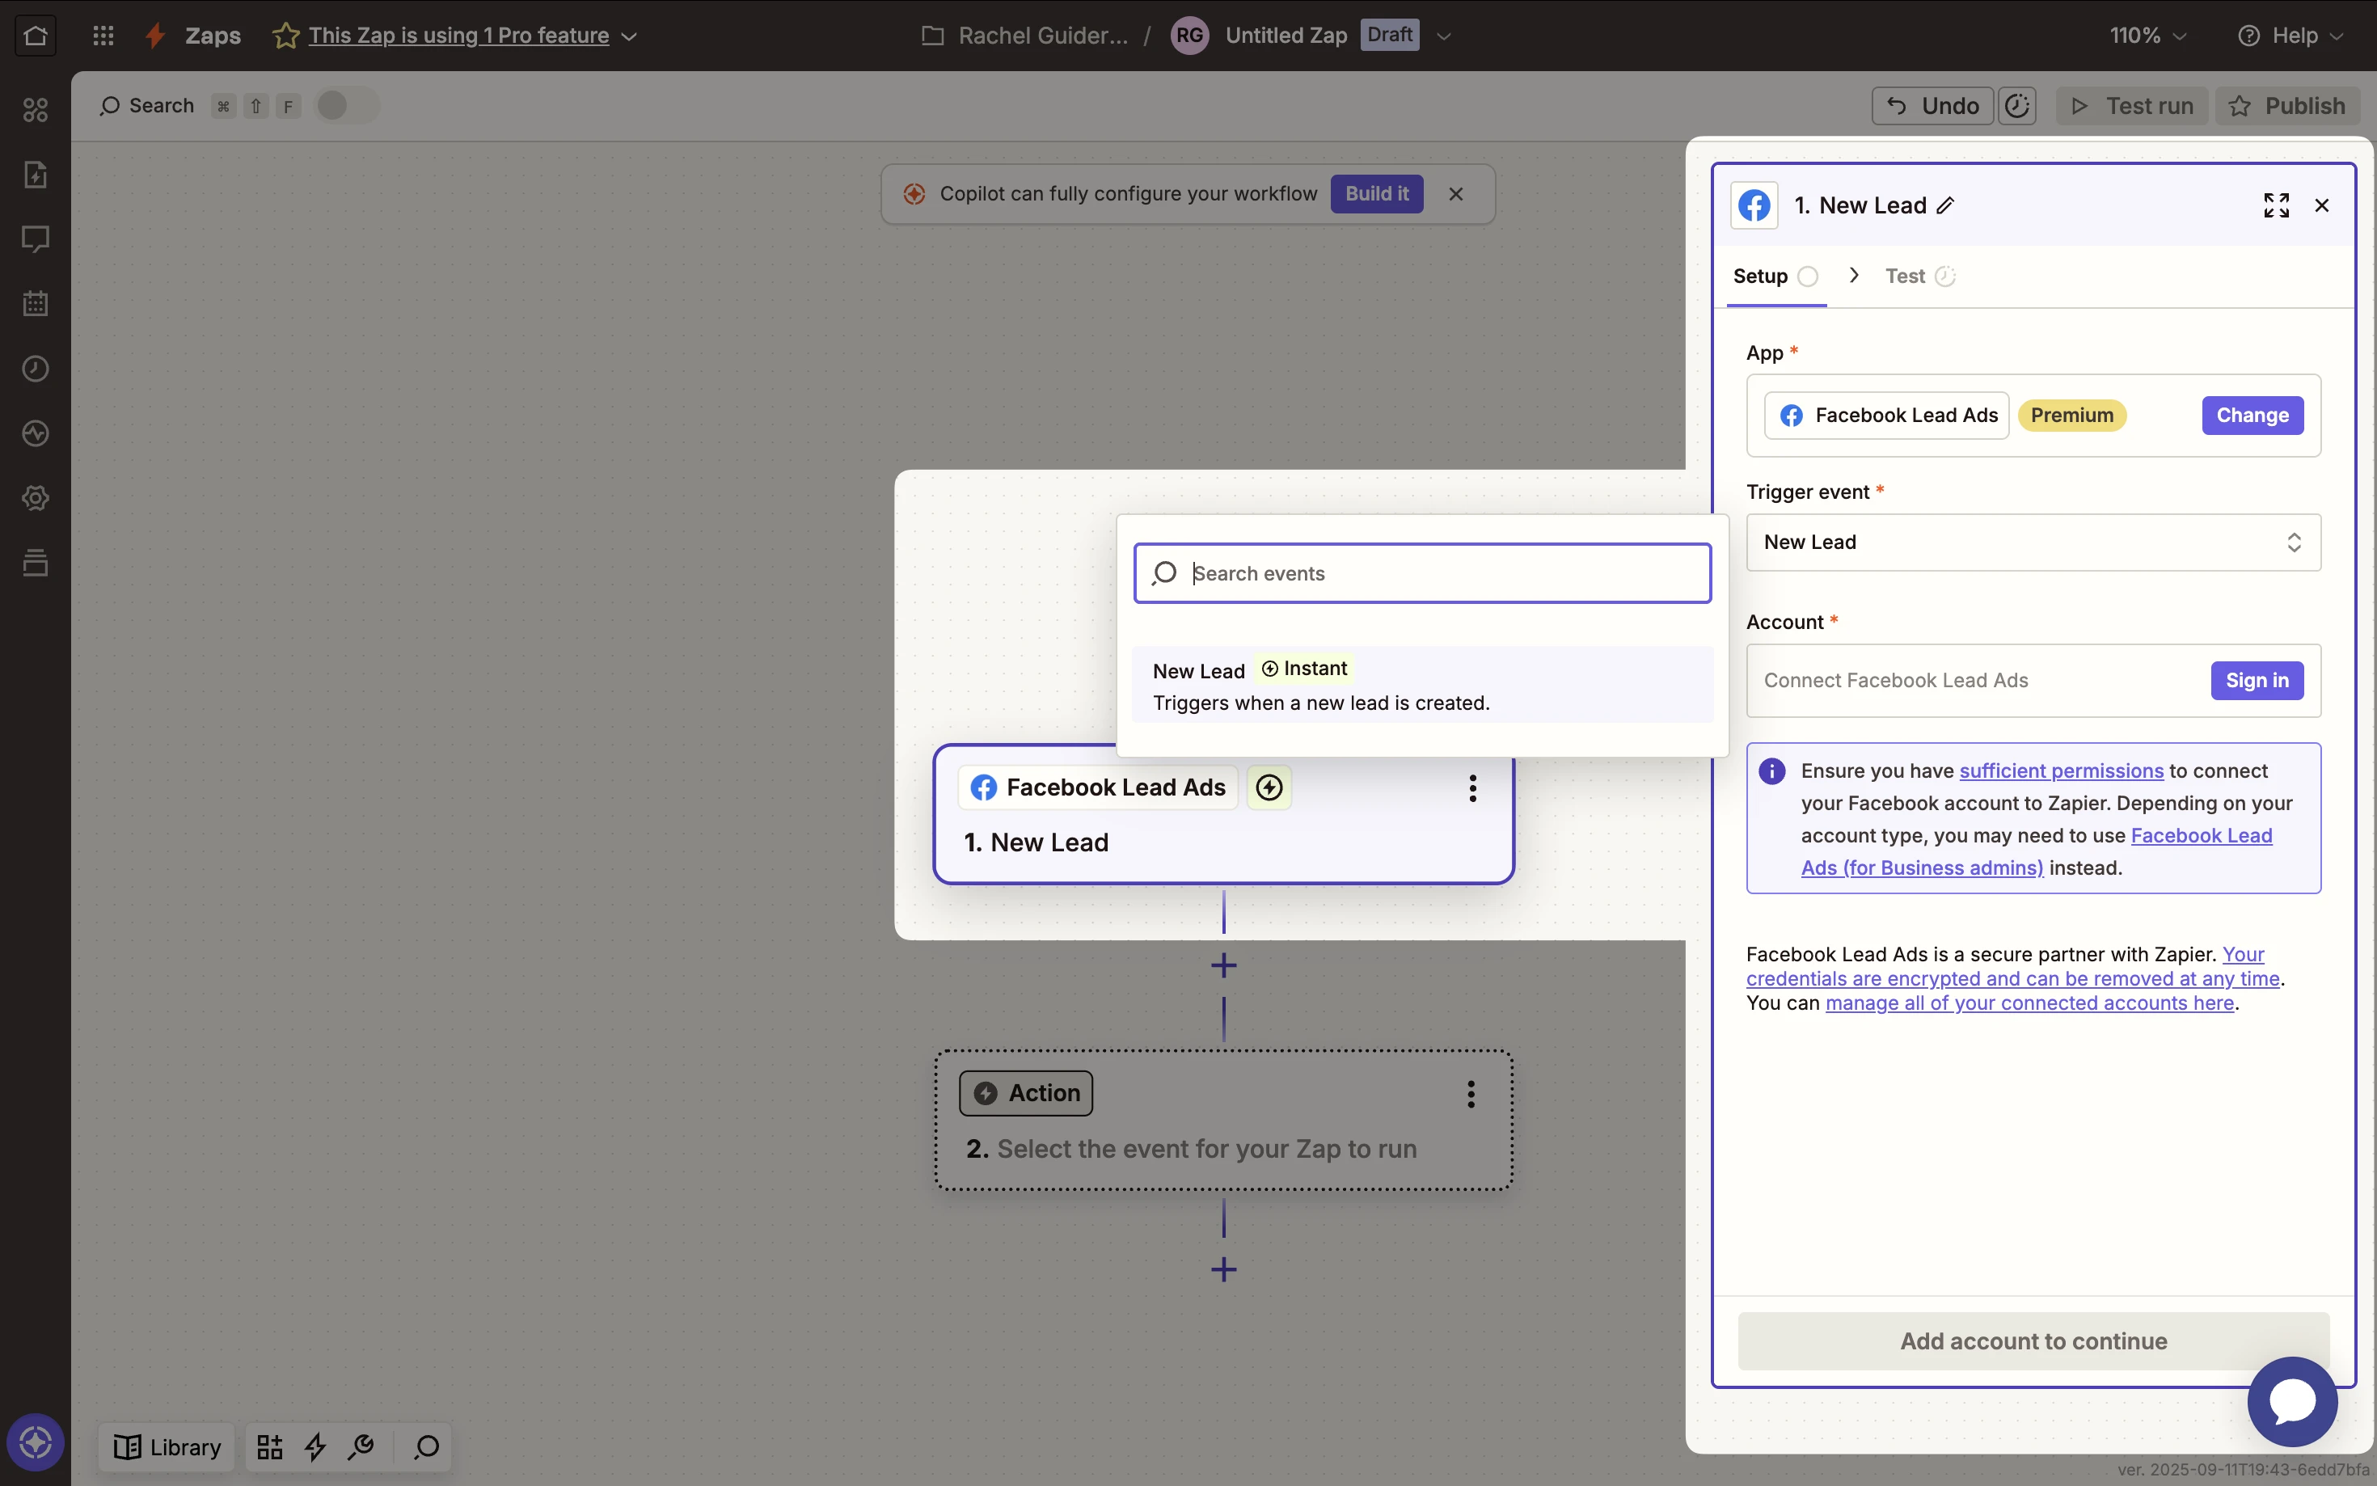Open the sidebar history clock icon
Viewport: 2377px width, 1486px height.
point(36,369)
